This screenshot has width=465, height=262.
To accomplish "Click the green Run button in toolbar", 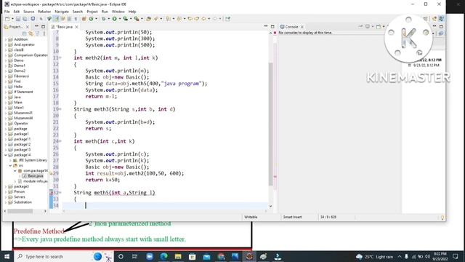I will click(x=114, y=19).
